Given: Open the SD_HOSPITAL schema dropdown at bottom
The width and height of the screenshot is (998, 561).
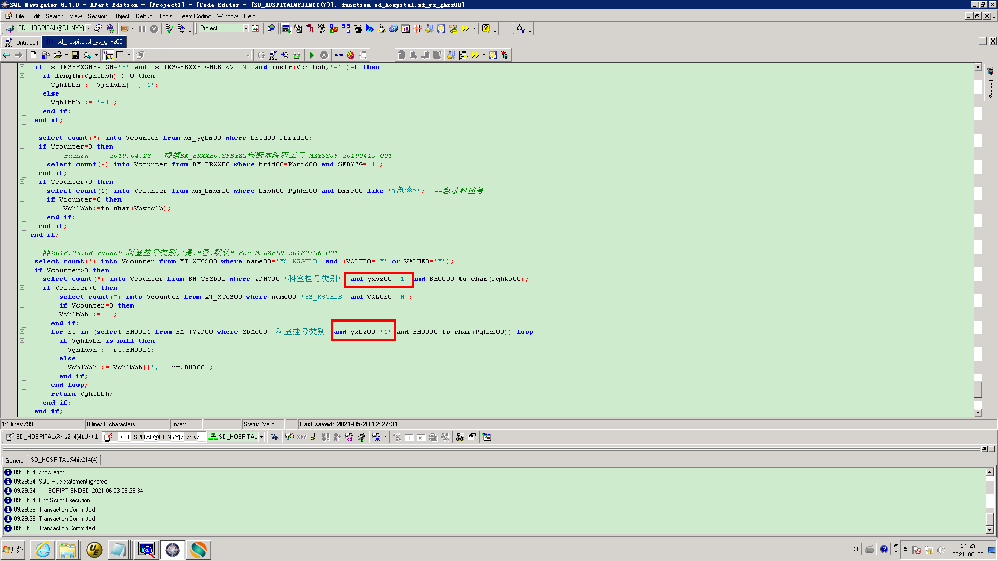Looking at the screenshot, I should click(x=261, y=437).
